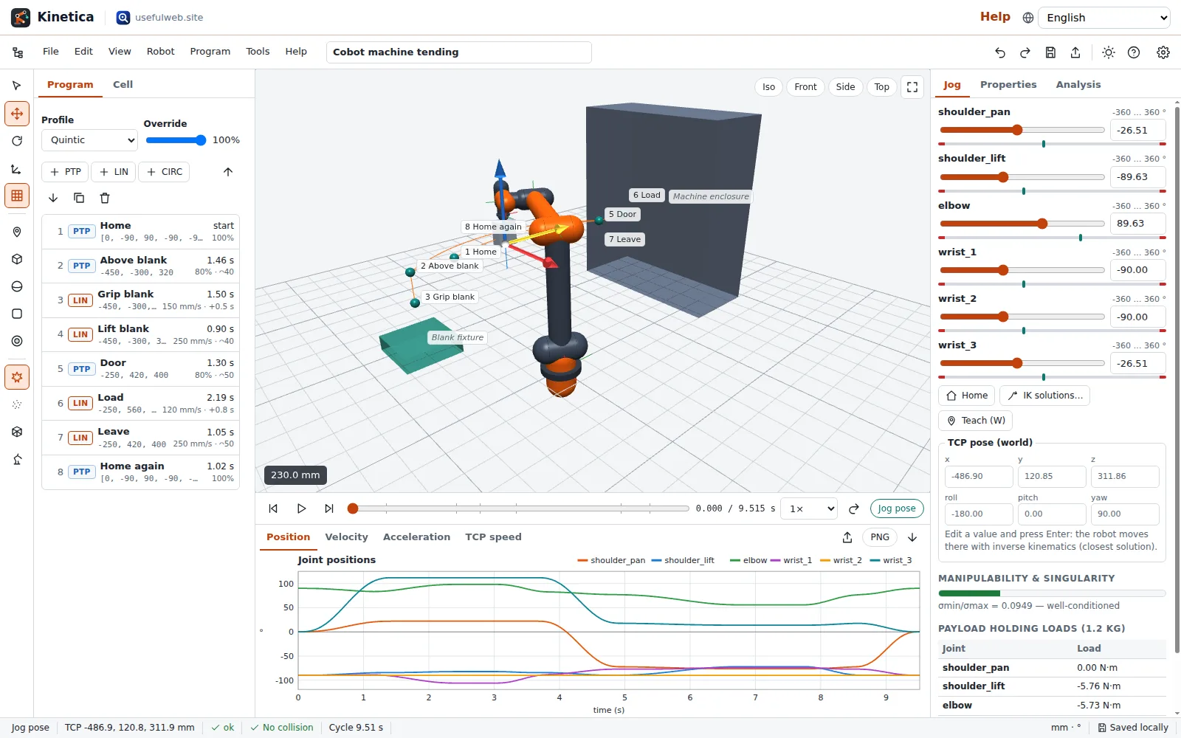Add a CIRC motion step
This screenshot has width=1181, height=738.
click(164, 172)
